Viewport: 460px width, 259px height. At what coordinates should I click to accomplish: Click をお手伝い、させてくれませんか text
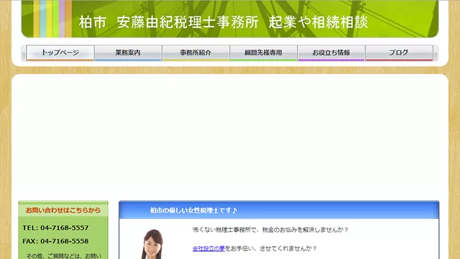[271, 249]
